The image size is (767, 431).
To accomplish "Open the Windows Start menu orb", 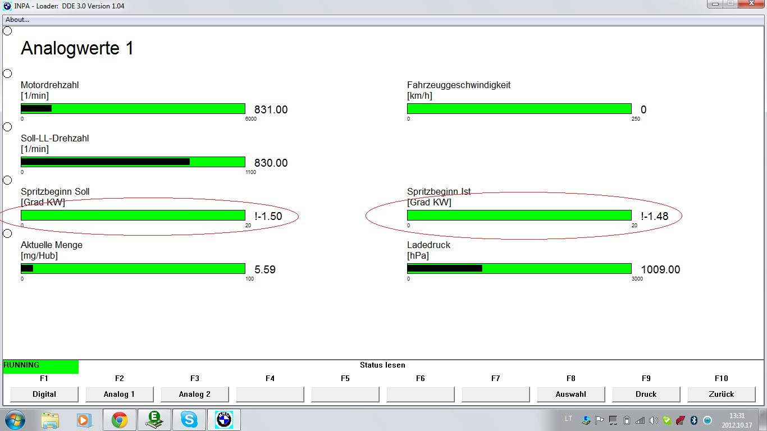I will pyautogui.click(x=15, y=419).
